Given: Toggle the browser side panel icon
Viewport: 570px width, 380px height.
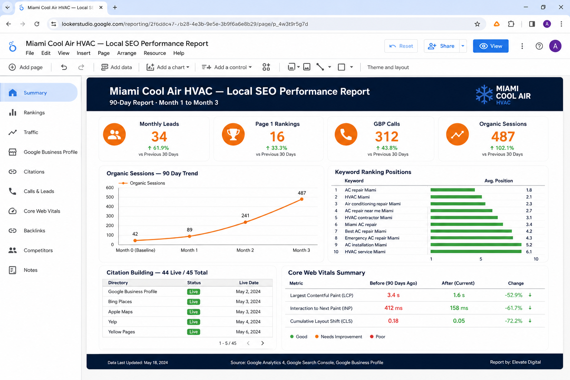Looking at the screenshot, I should tap(532, 24).
